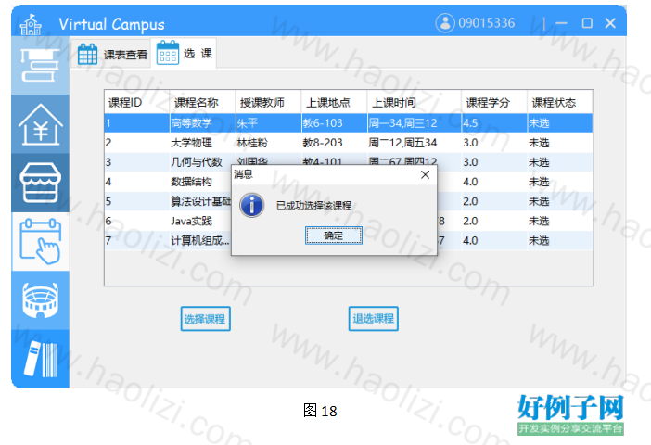Click the 退选课程 button
This screenshot has height=445, width=651.
373,318
